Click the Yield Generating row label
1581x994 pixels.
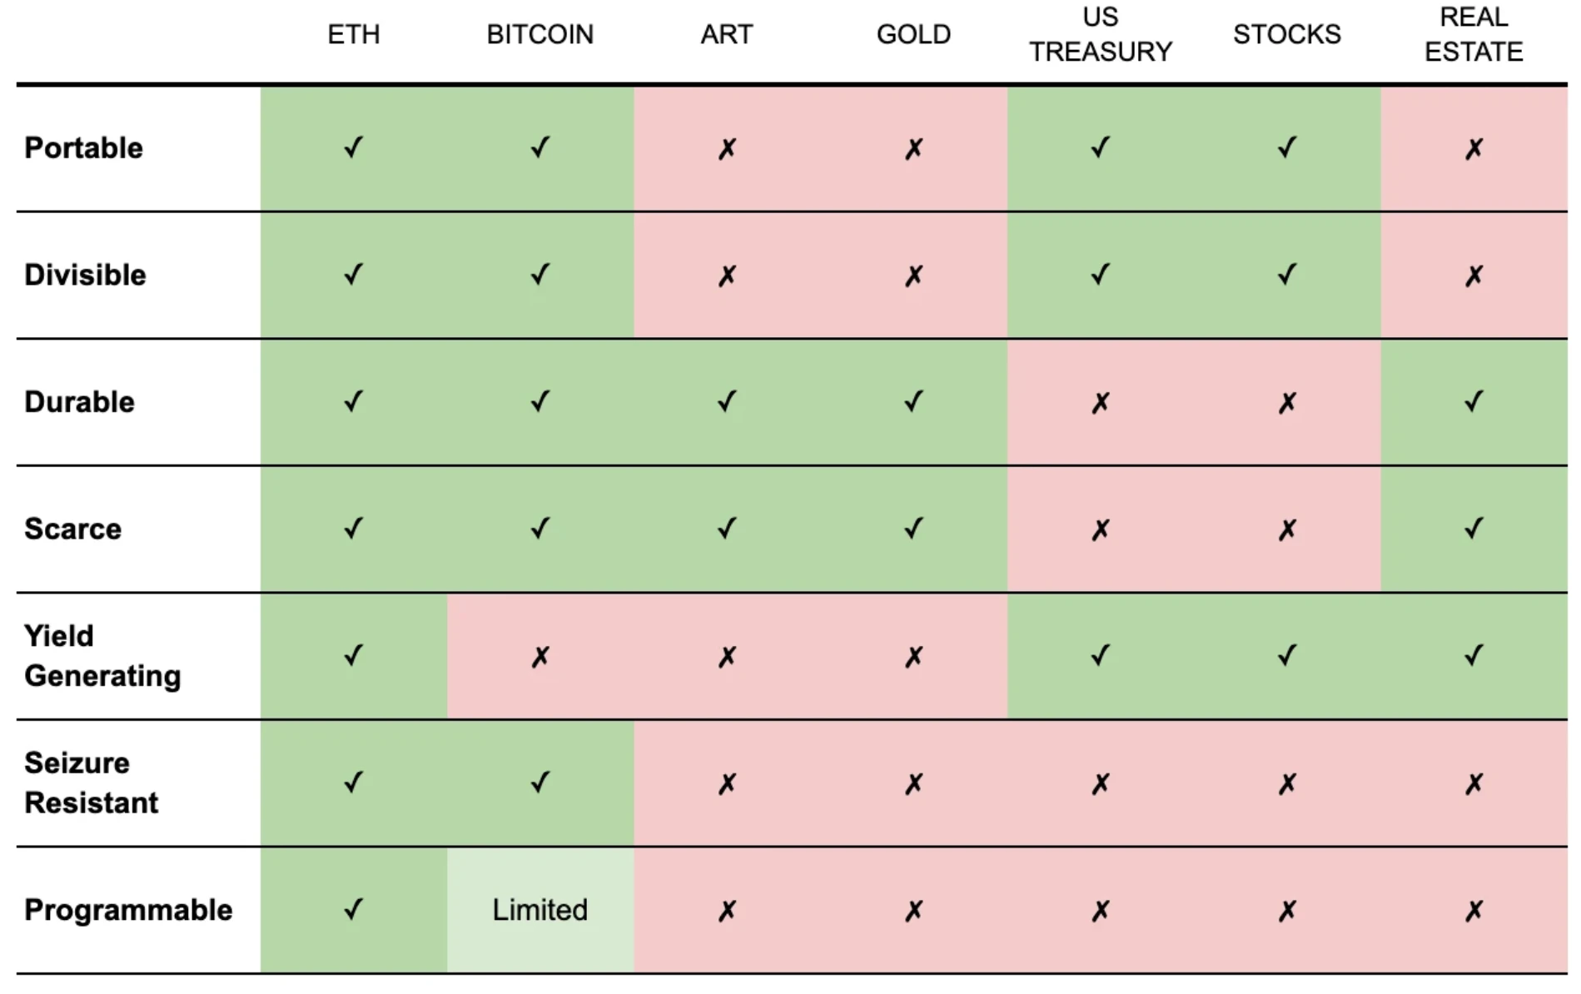point(102,656)
